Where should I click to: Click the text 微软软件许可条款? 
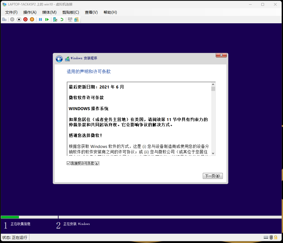click(86, 98)
